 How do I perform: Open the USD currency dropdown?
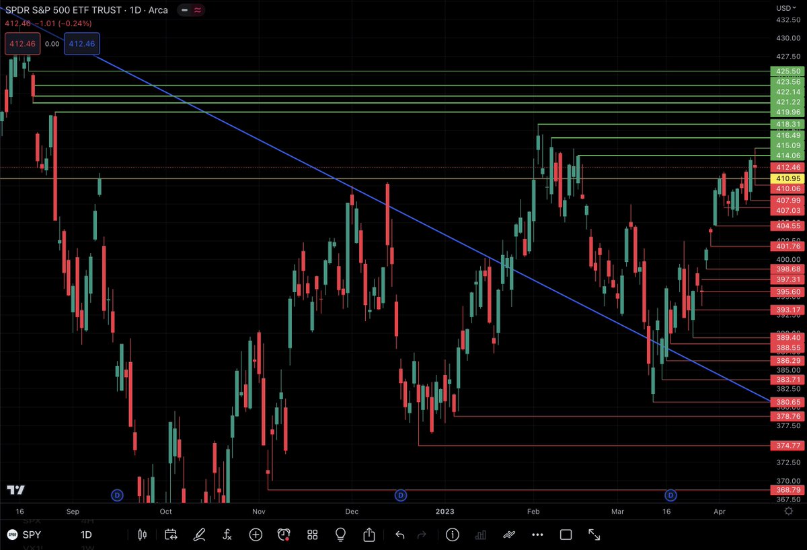coord(785,8)
